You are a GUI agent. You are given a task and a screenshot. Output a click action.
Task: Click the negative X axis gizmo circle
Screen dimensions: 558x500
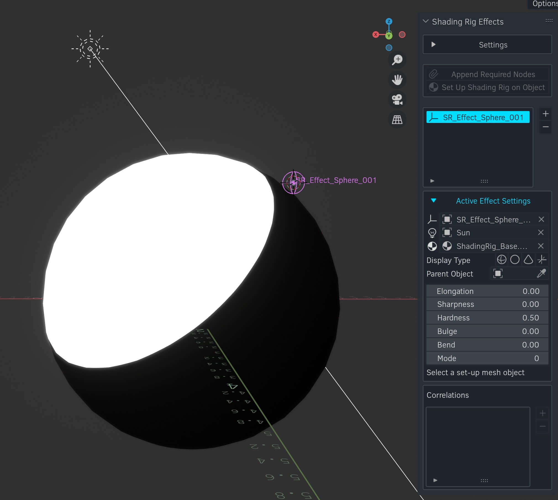pos(402,35)
